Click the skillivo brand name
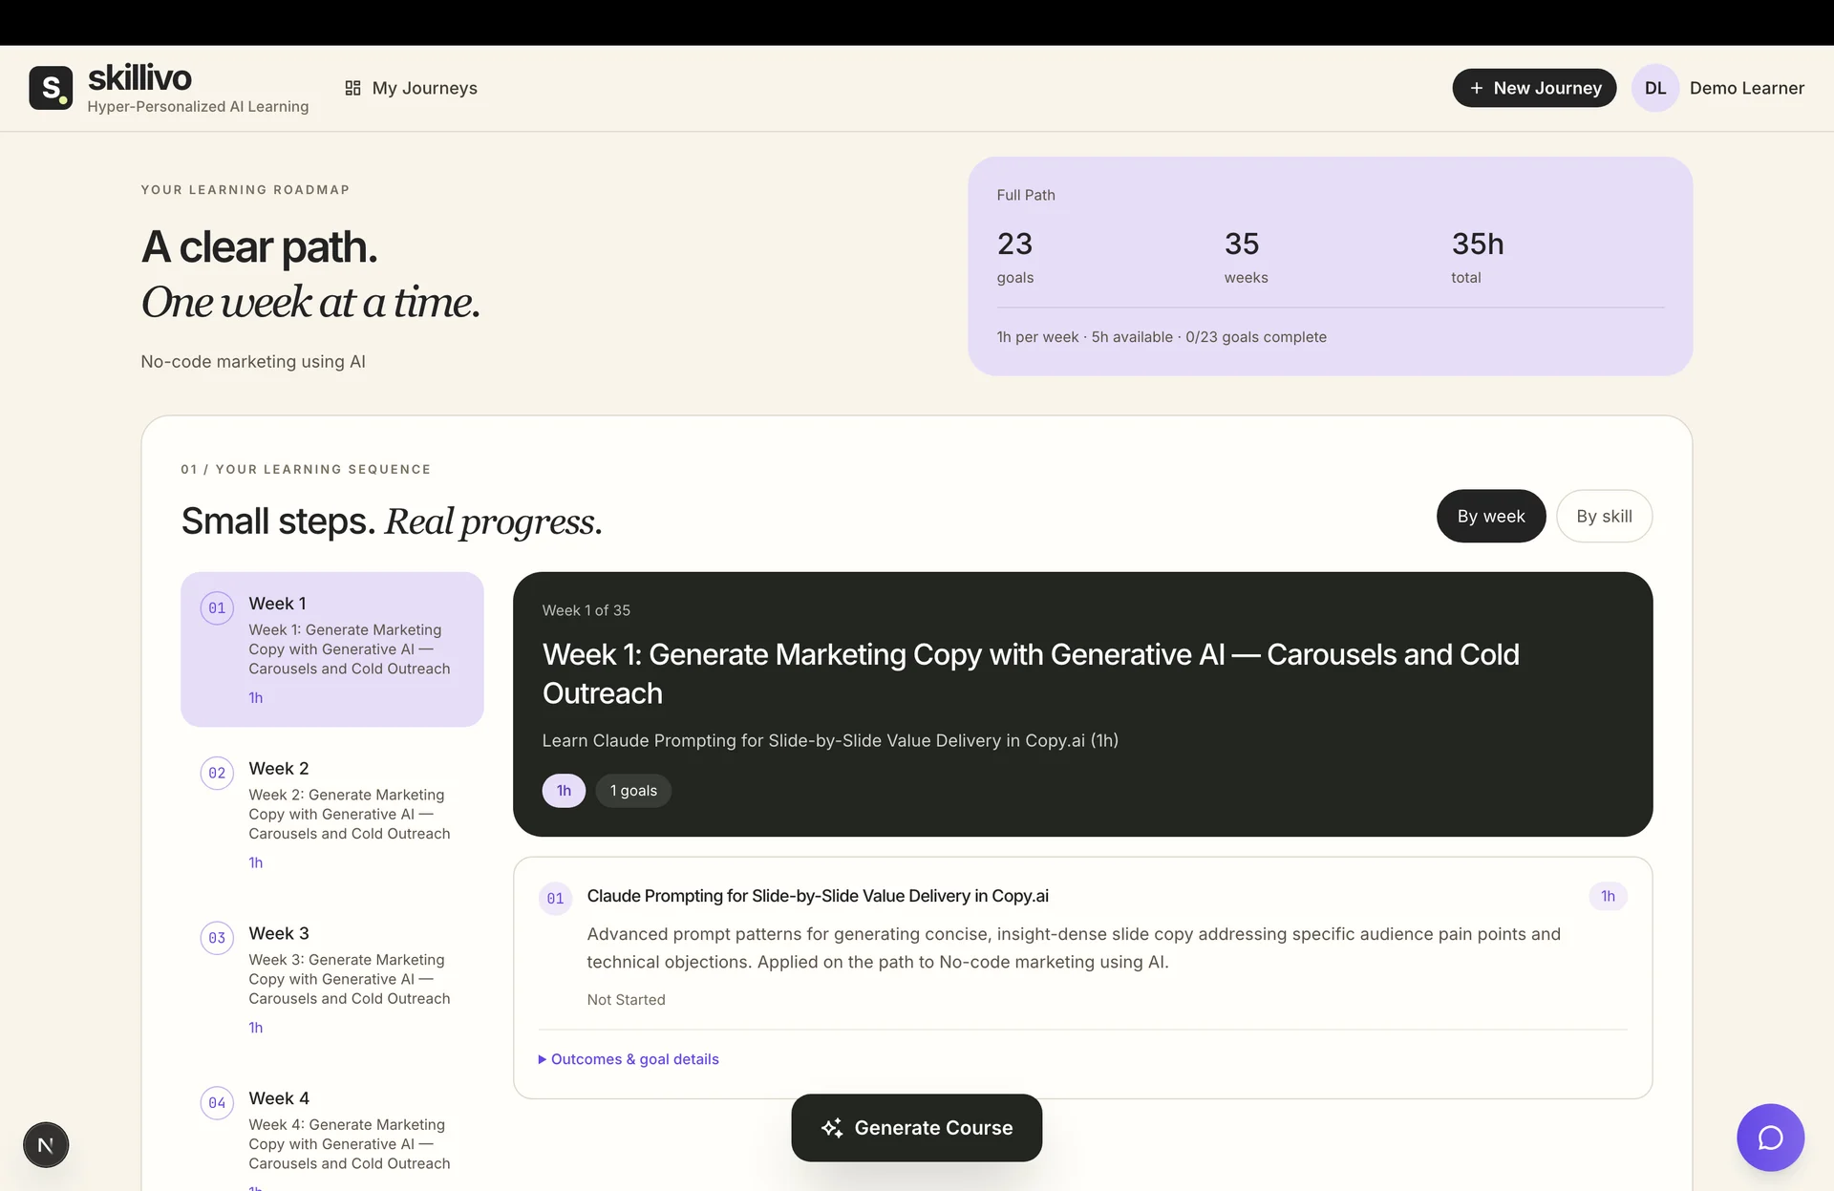This screenshot has height=1191, width=1834. (139, 78)
